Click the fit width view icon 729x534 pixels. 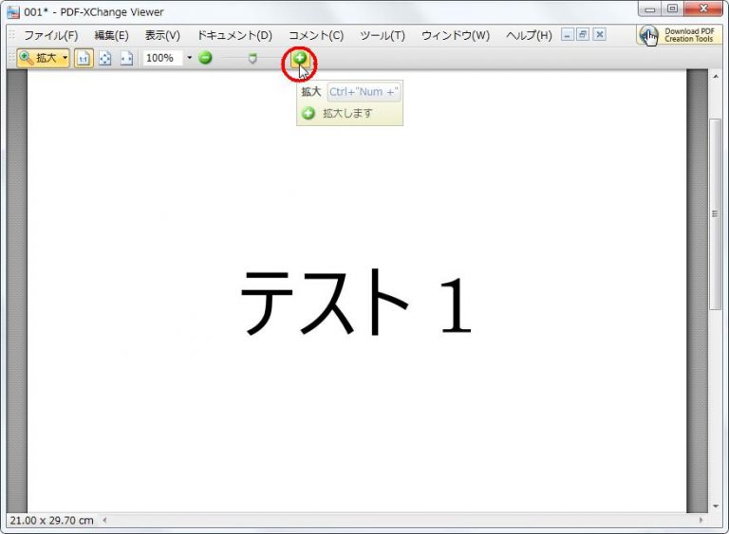click(125, 59)
